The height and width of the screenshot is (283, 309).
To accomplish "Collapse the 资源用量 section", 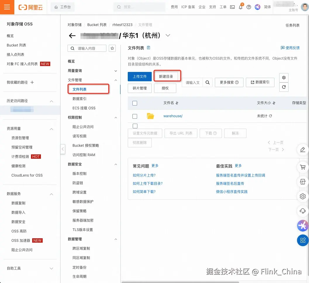I will [51, 129].
